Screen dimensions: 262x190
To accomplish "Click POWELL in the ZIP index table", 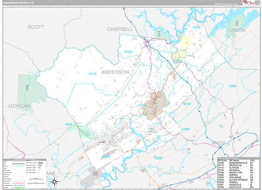I will tap(234, 182).
